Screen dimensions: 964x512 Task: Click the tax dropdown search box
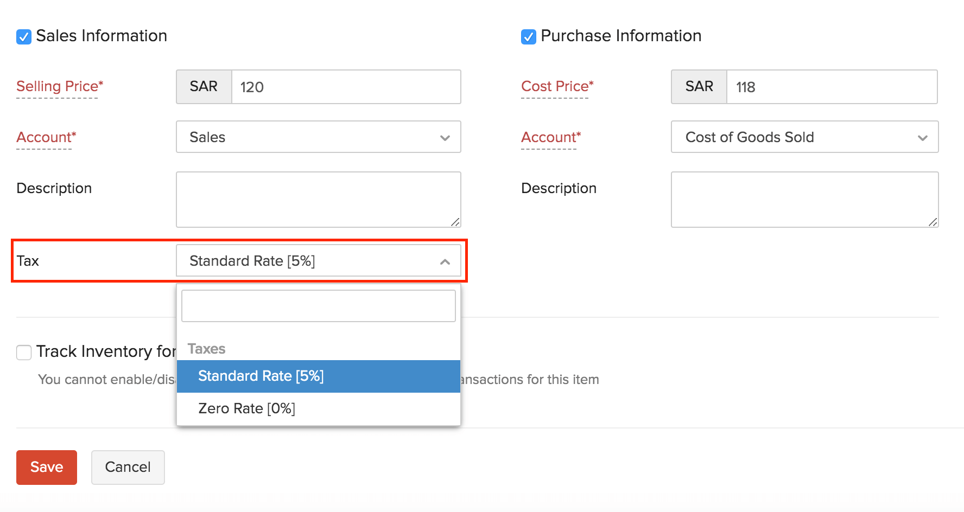point(318,305)
